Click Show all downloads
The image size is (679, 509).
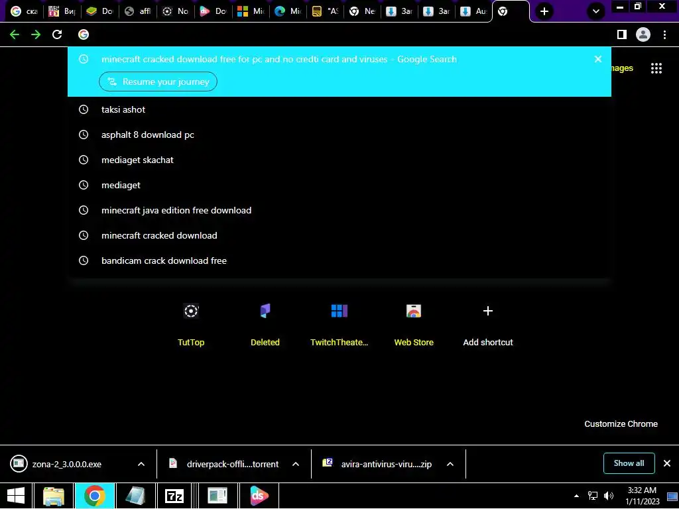pos(629,463)
